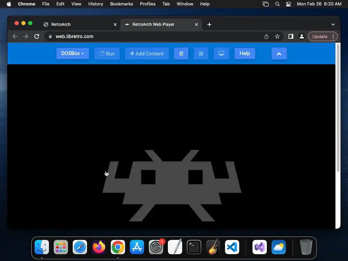Click the trash cleanup storage icon
The width and height of the screenshot is (348, 261).
pos(181,53)
